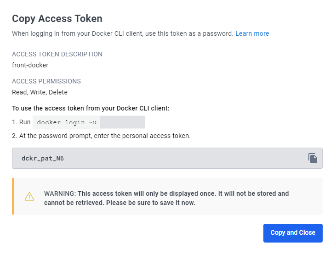This screenshot has width=336, height=254.
Task: Click the second line of the warning text
Action: click(x=120, y=203)
